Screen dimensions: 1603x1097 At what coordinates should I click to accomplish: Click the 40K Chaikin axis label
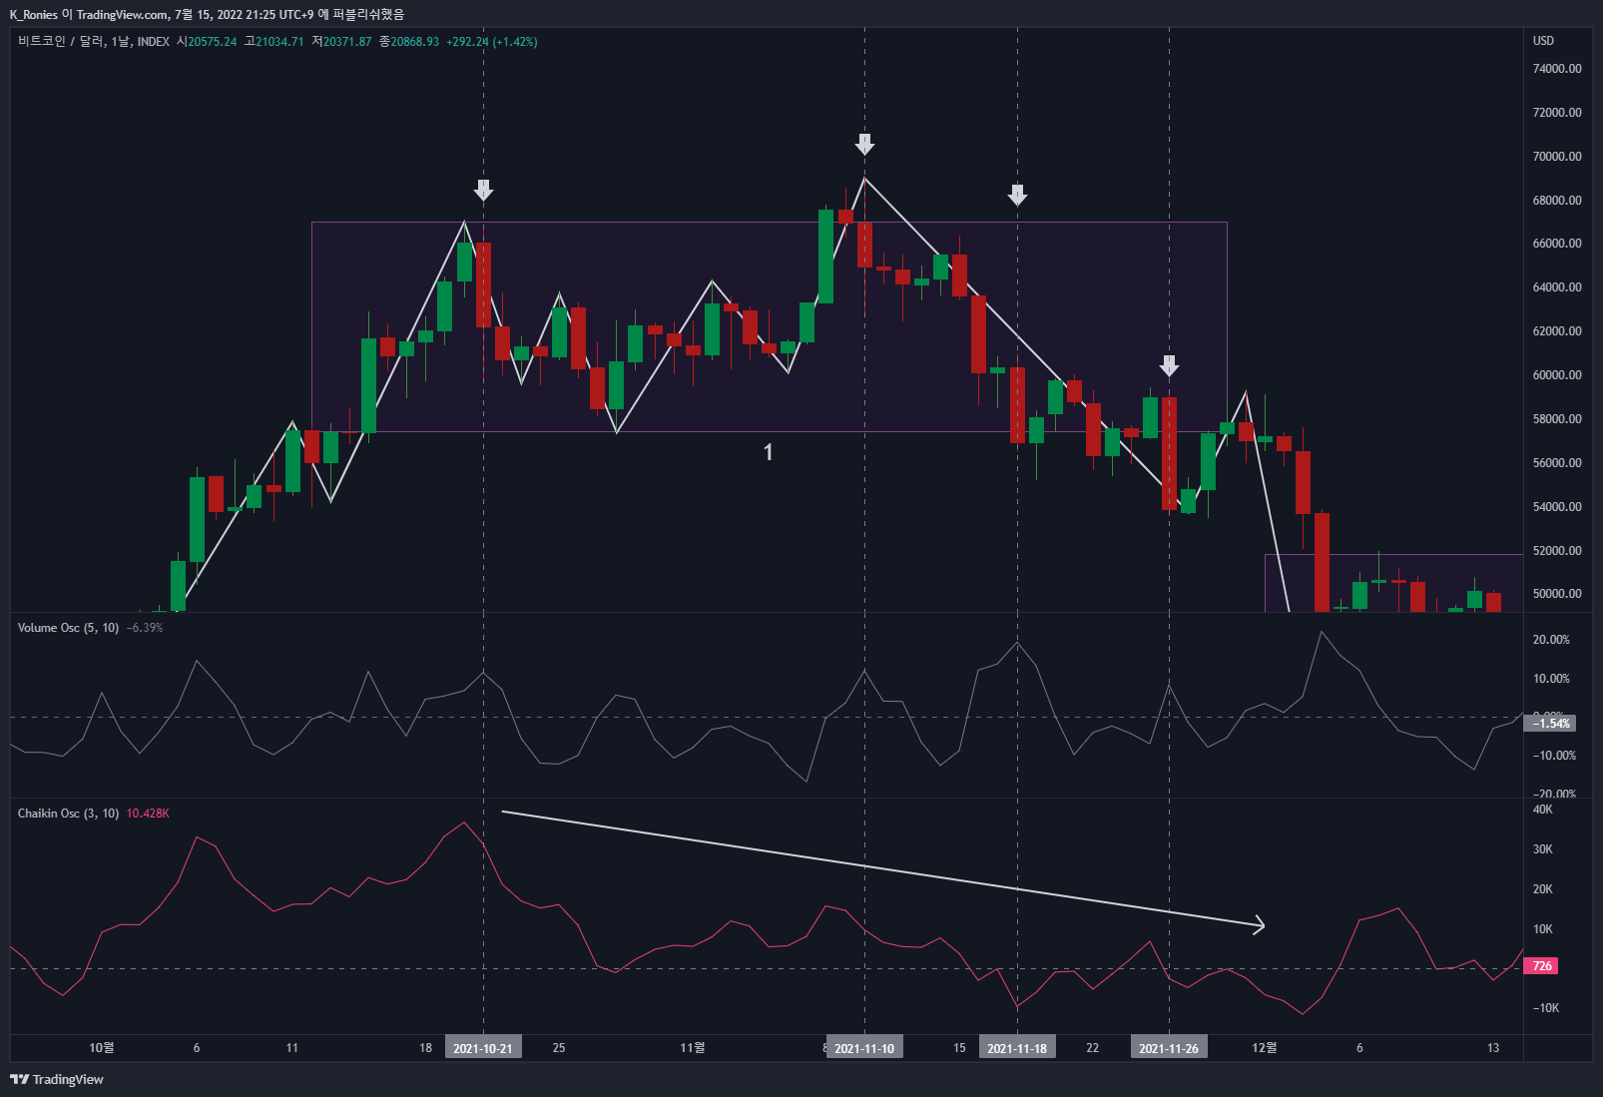(1543, 810)
